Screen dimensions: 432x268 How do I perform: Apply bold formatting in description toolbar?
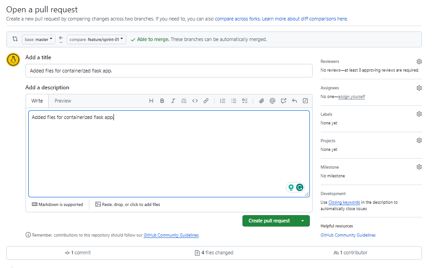click(162, 101)
